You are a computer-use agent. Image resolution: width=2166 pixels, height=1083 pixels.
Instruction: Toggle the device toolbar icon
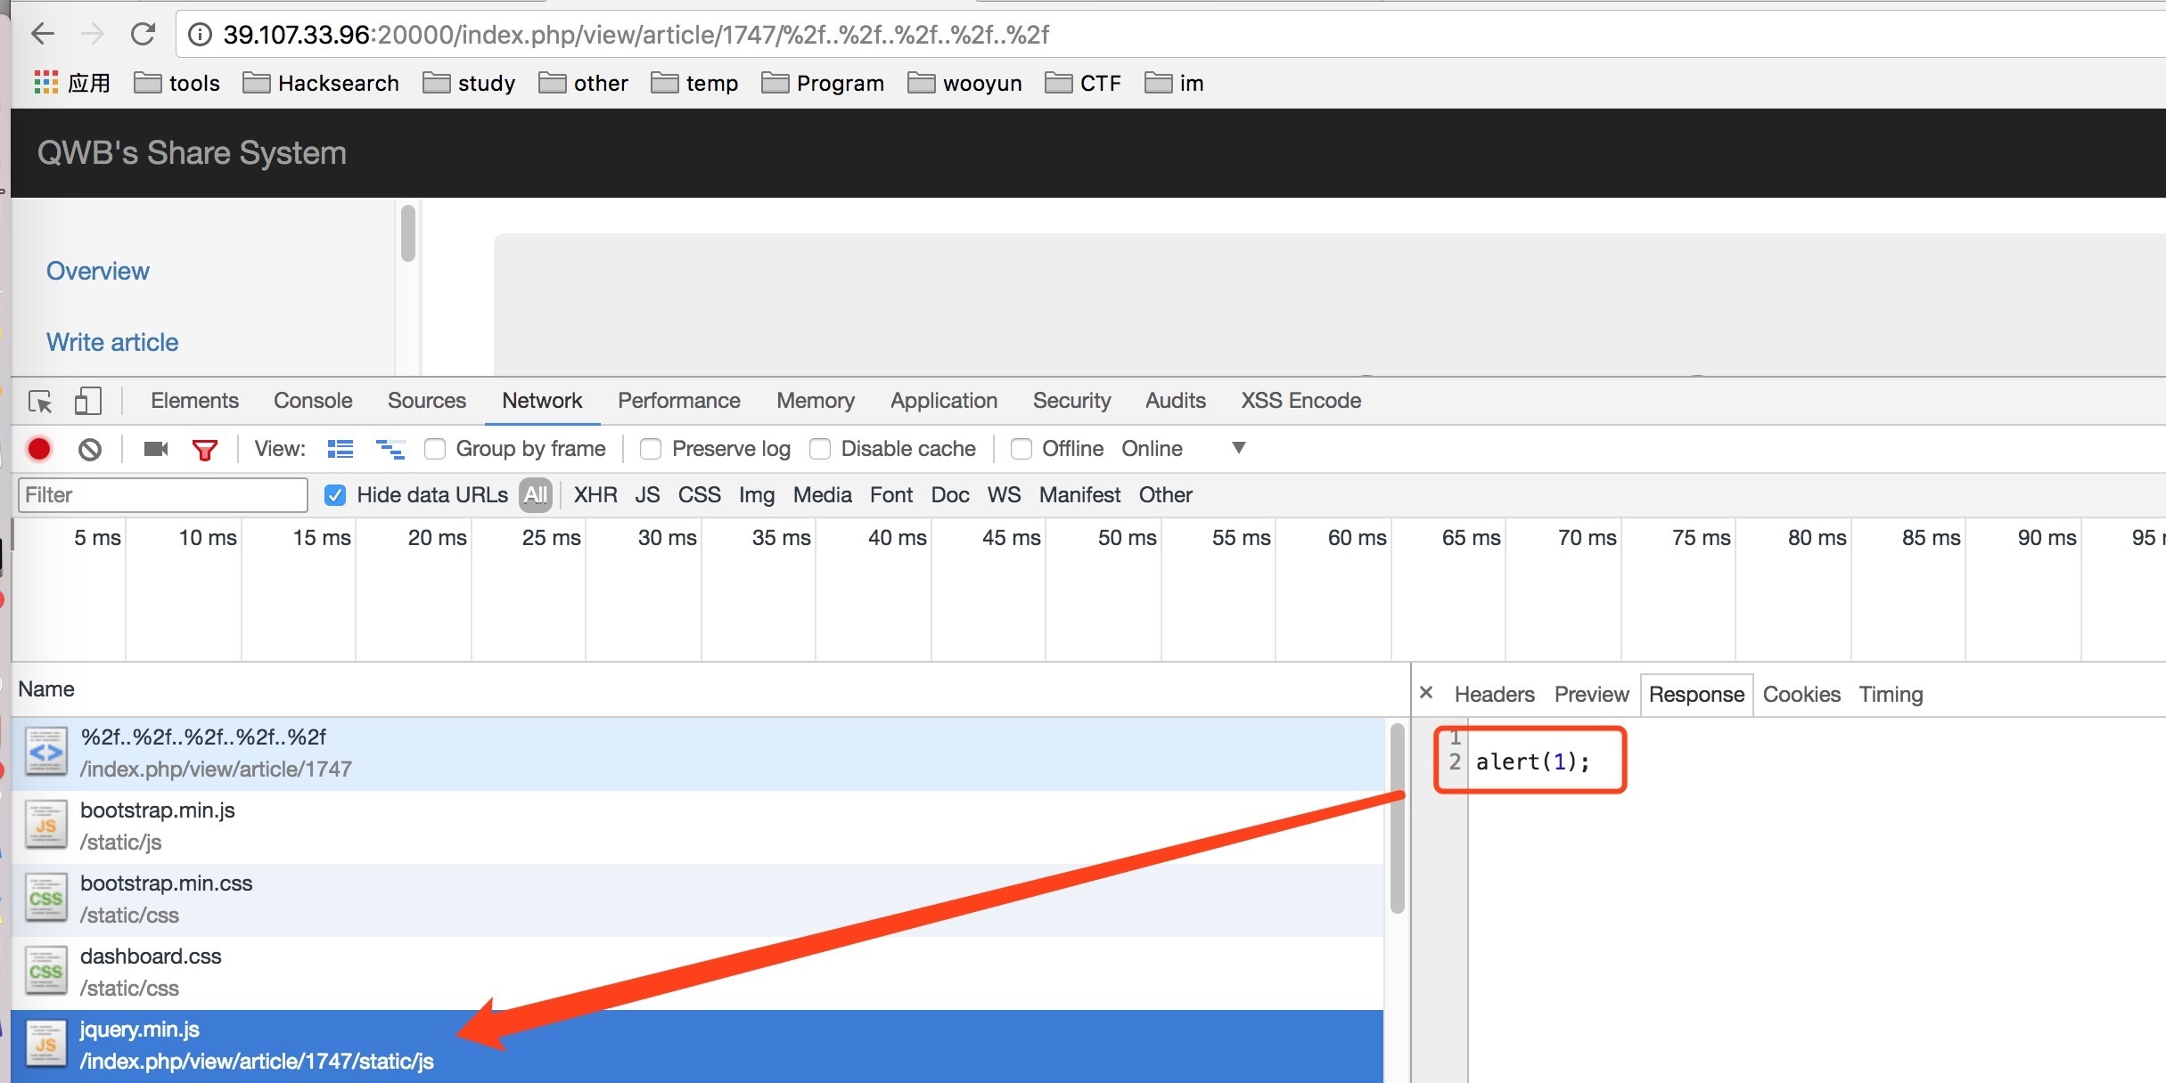[87, 401]
